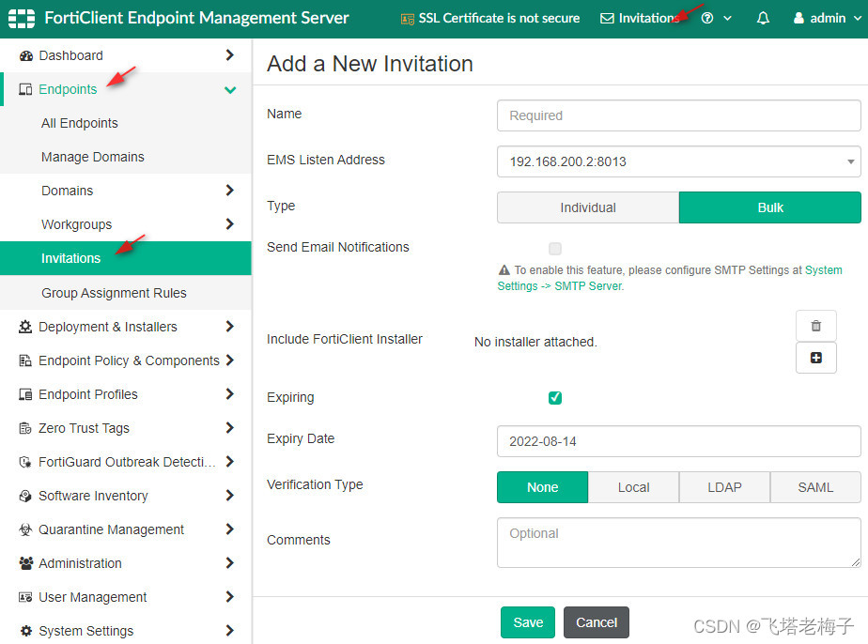
Task: Expand the Dashboard menu chevron
Action: (230, 54)
